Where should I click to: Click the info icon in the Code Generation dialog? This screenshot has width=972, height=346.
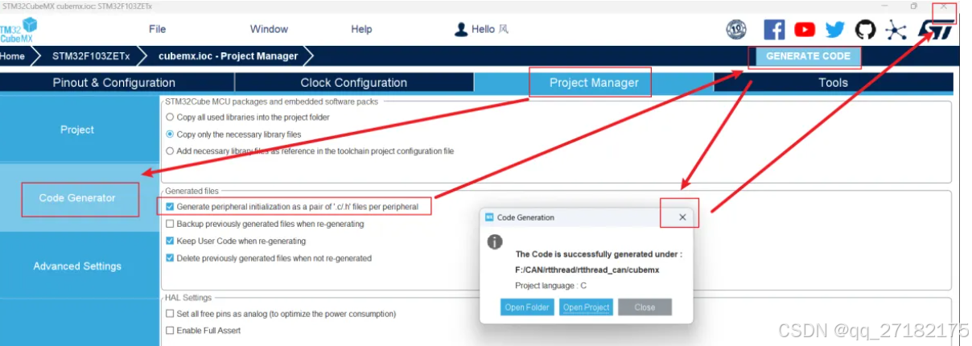point(496,241)
